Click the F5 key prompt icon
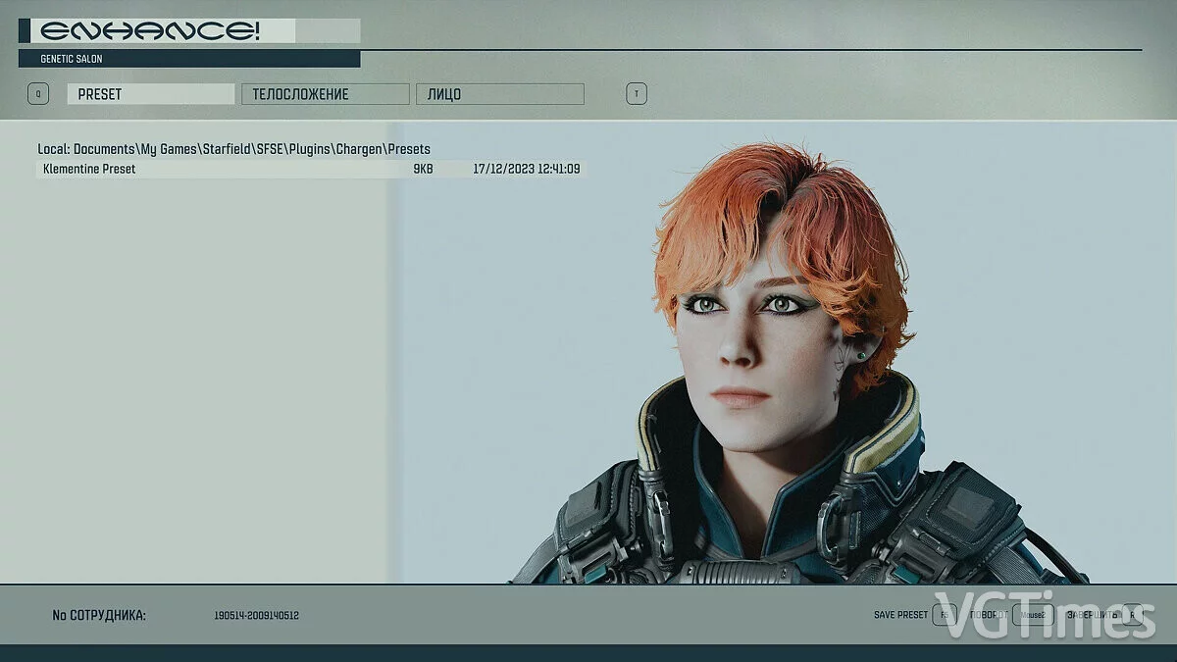This screenshot has width=1177, height=662. tap(944, 615)
